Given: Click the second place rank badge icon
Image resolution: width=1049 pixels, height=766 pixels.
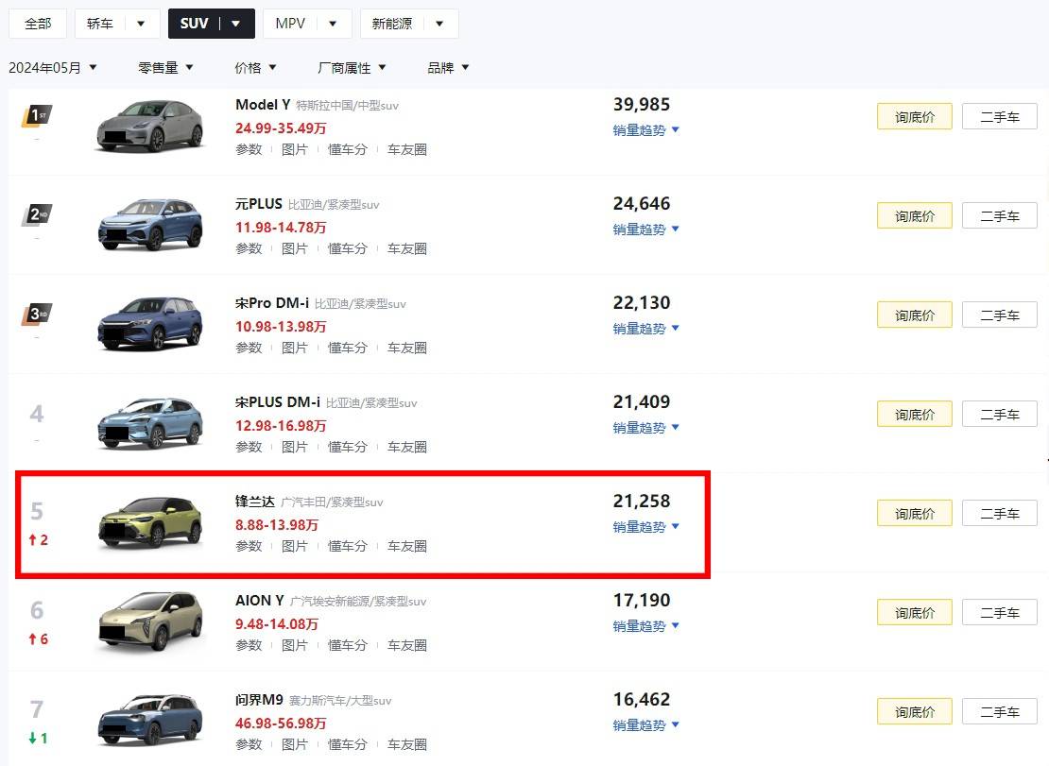Looking at the screenshot, I should click(x=37, y=214).
